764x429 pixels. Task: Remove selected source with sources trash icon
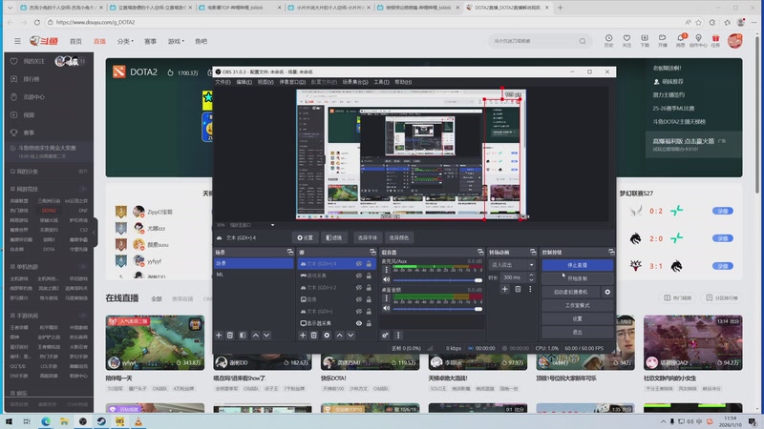[x=314, y=336]
